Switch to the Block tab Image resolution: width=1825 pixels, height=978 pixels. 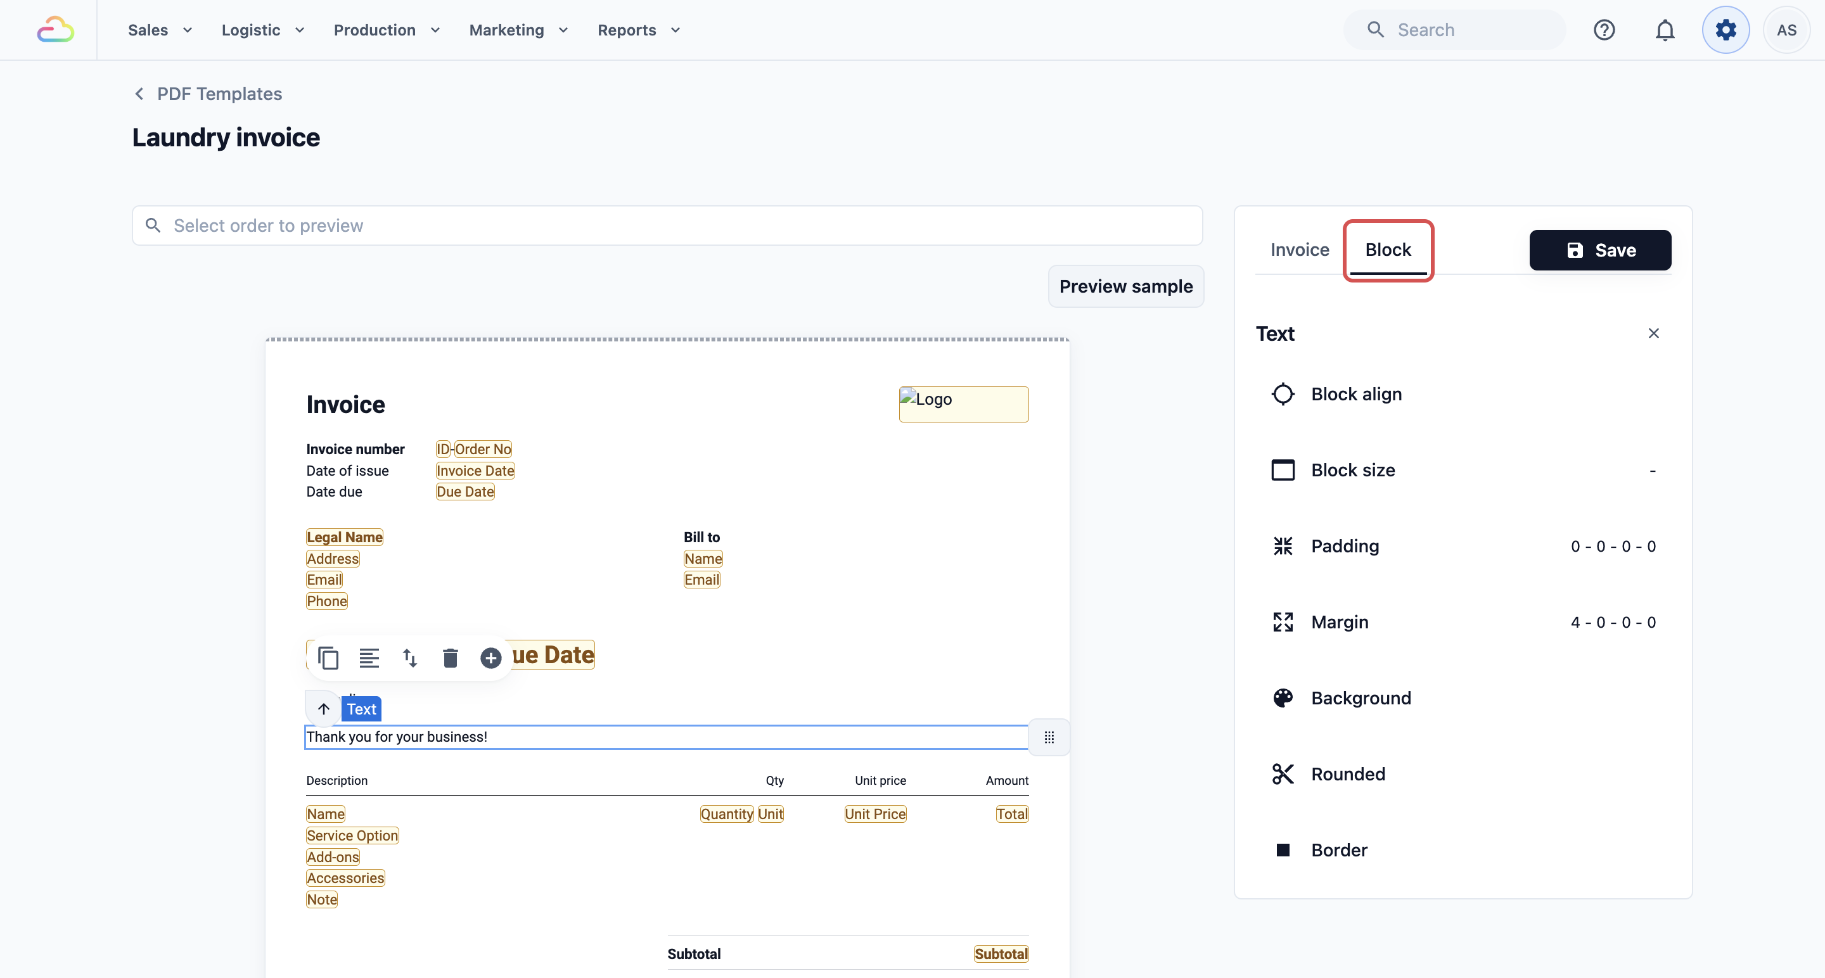(x=1388, y=250)
